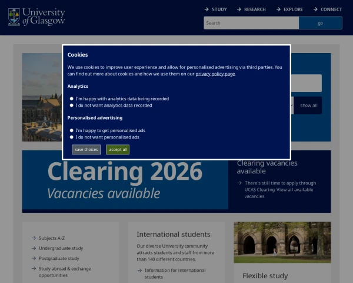The image size is (353, 283).
Task: Click the show all button
Action: pos(308,106)
